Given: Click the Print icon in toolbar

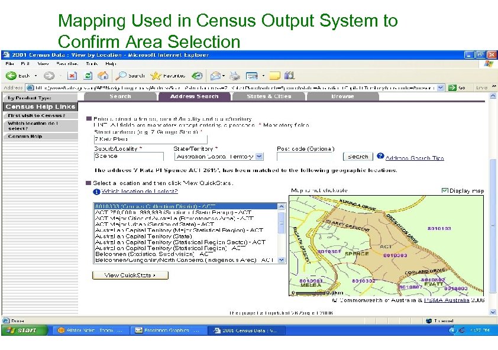Looking at the screenshot, I should 235,76.
